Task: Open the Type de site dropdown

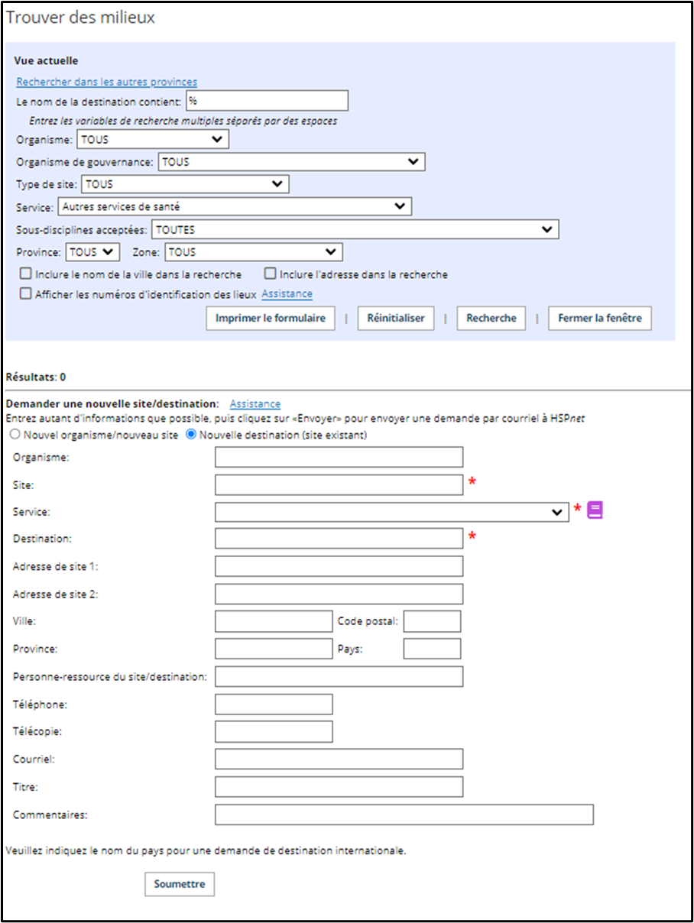Action: pyautogui.click(x=185, y=184)
